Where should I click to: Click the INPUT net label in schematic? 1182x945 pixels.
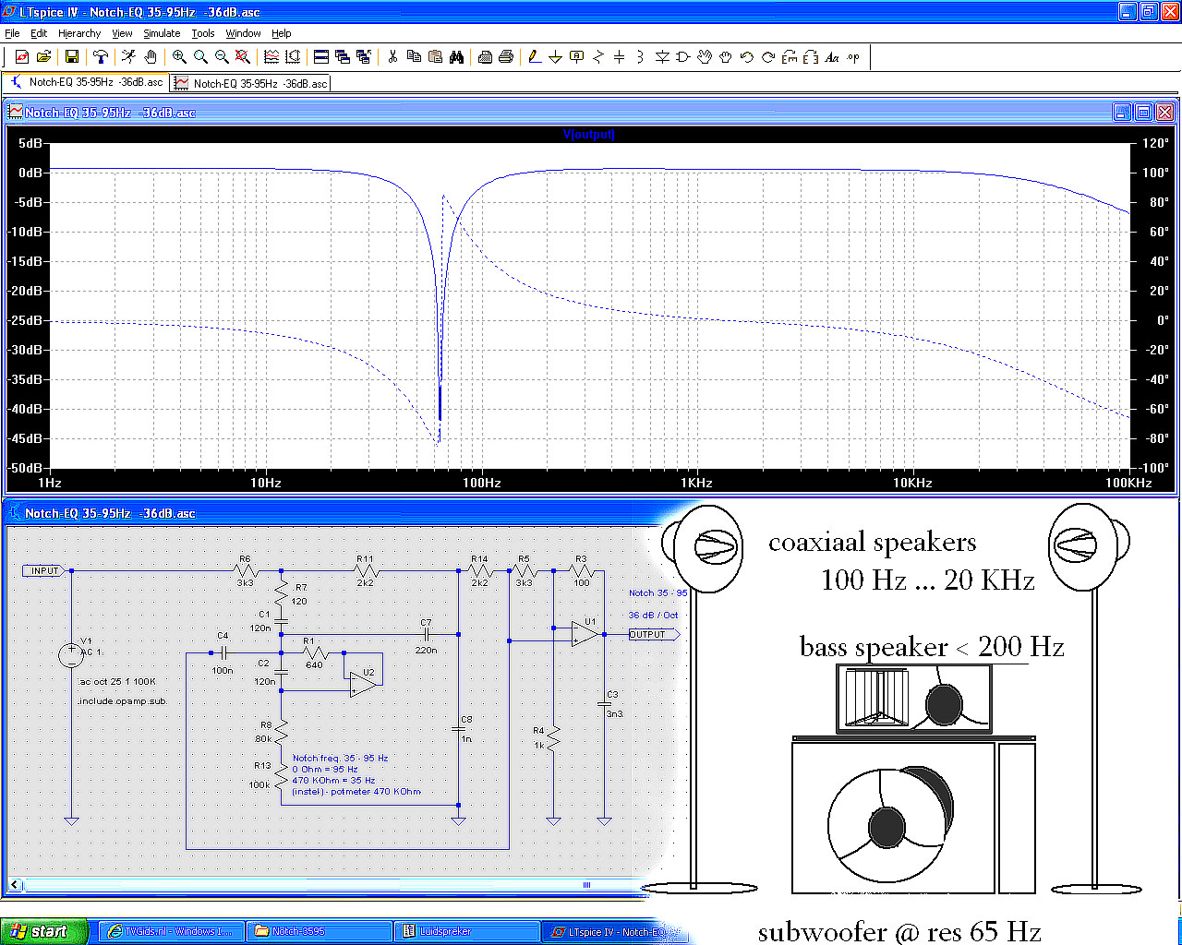[42, 571]
